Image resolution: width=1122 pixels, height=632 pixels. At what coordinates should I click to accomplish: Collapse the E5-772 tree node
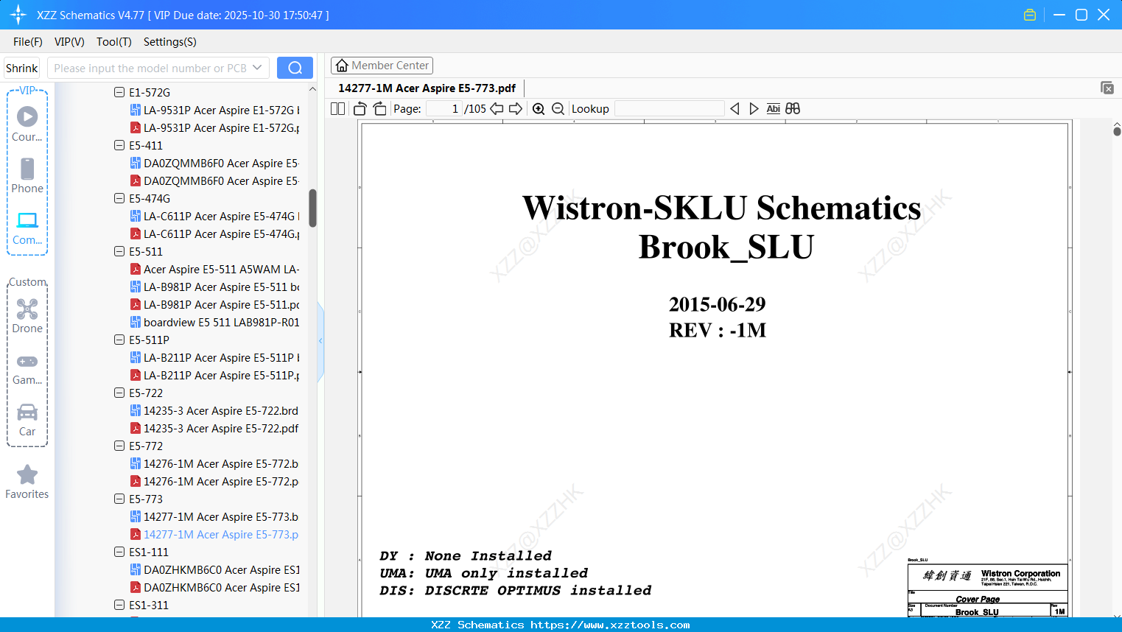(119, 446)
